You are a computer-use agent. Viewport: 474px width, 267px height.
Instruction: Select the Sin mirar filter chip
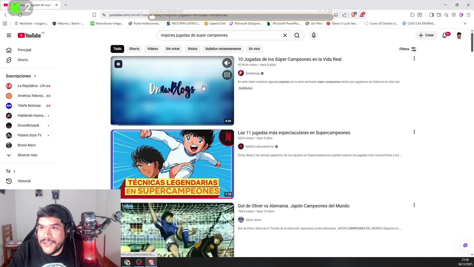click(x=173, y=49)
